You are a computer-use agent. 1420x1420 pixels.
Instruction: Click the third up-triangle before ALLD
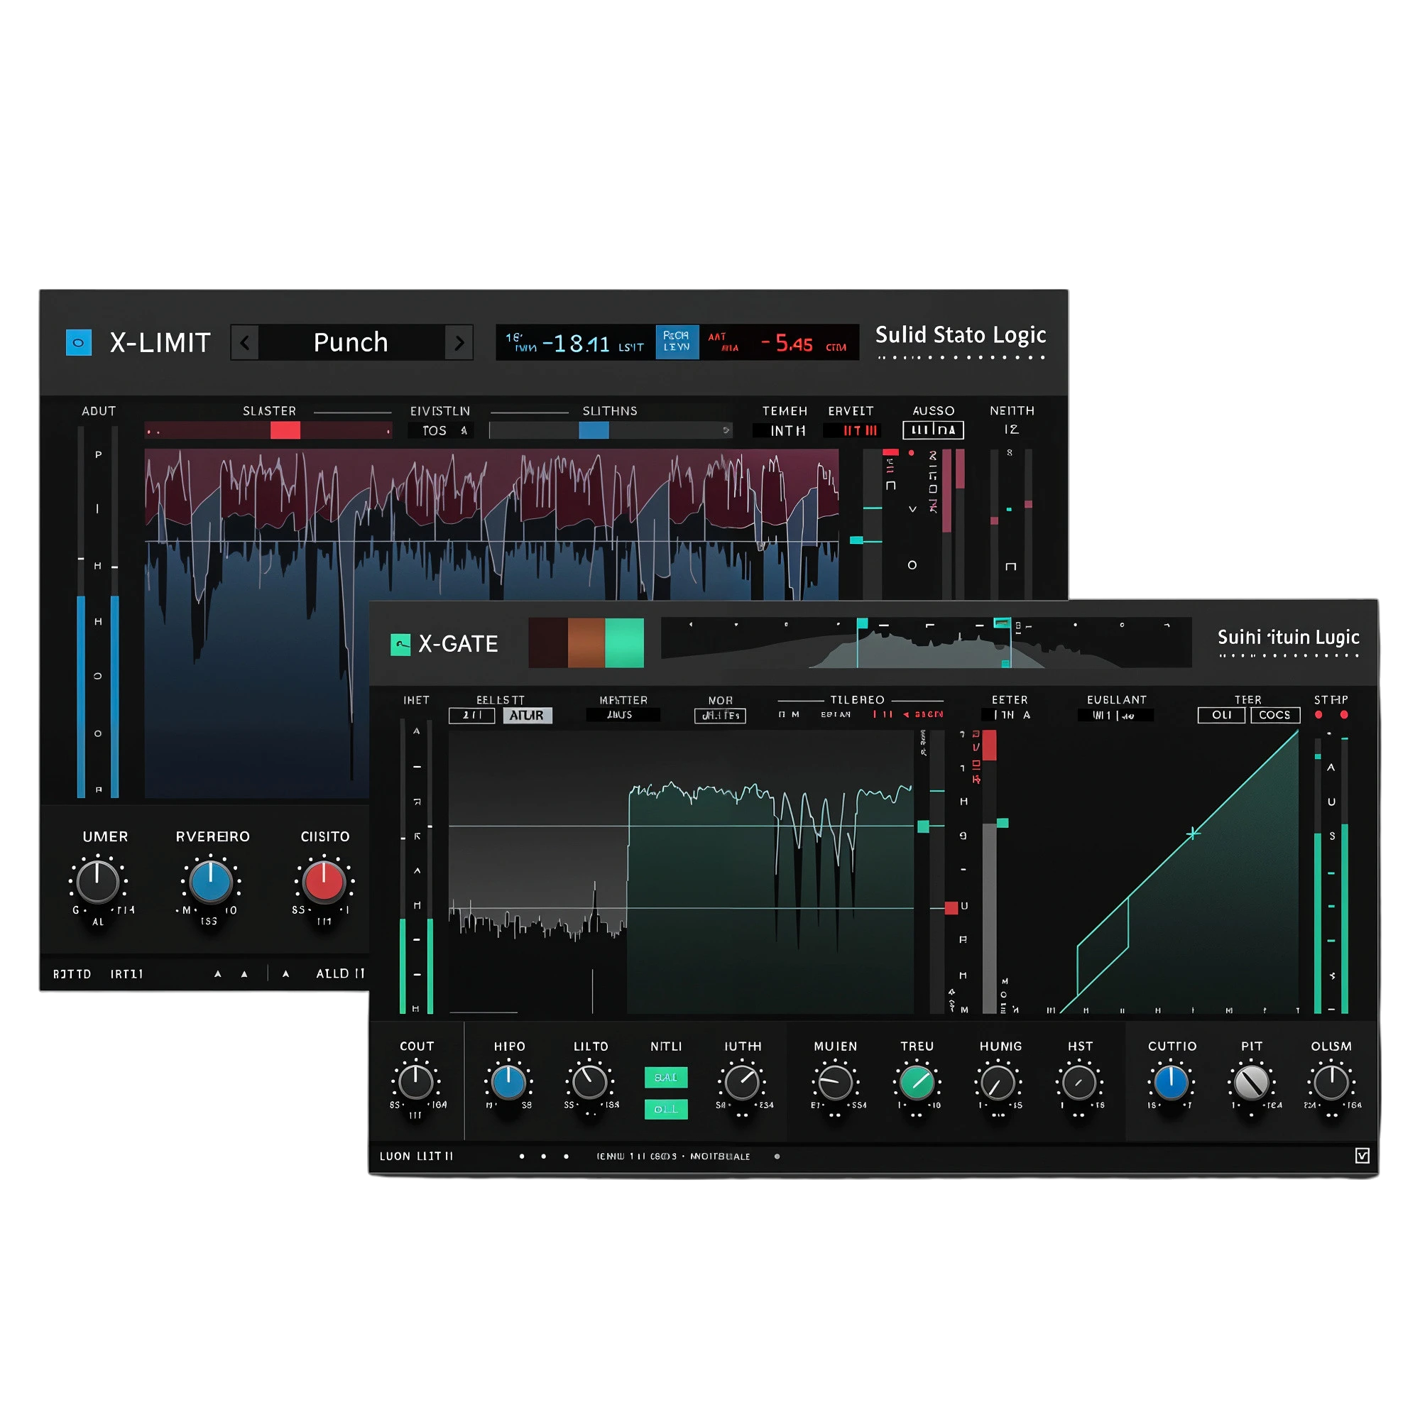(286, 974)
